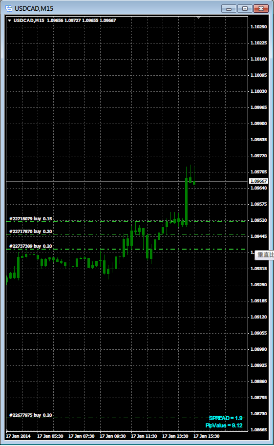
Task: Expand the USDCAD,M15 chart dropdown arrow
Action: coord(10,21)
